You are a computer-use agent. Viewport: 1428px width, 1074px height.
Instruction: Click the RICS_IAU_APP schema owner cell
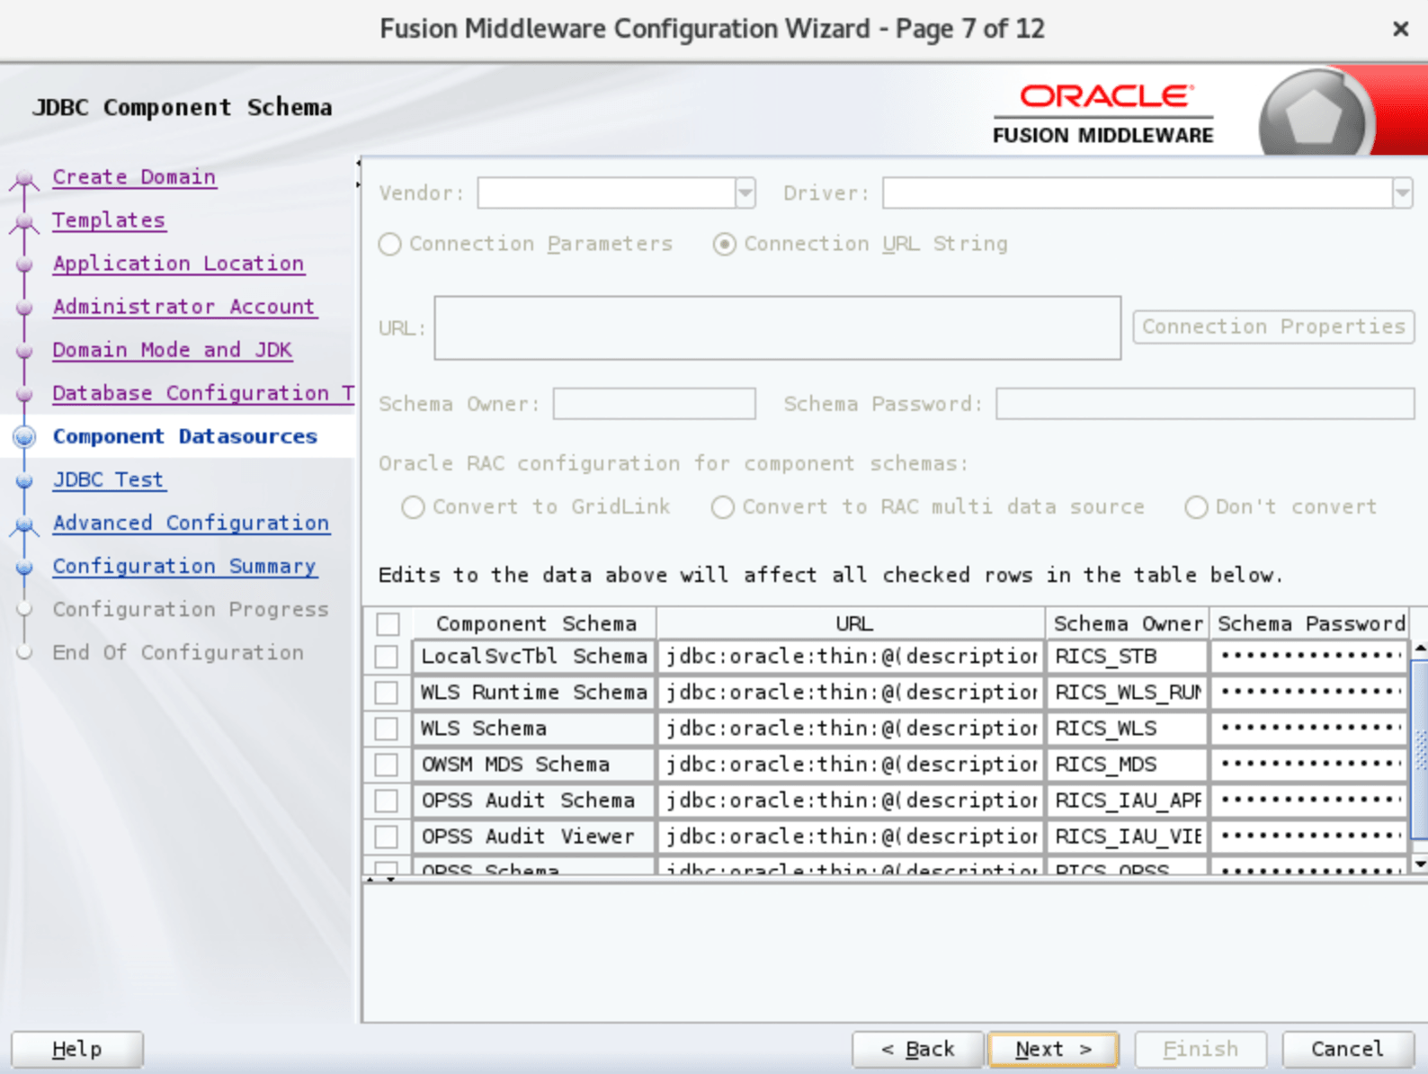coord(1128,801)
